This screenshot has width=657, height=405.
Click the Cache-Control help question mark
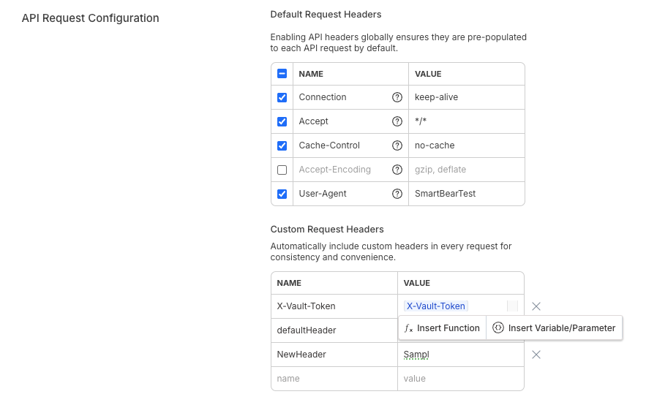397,145
